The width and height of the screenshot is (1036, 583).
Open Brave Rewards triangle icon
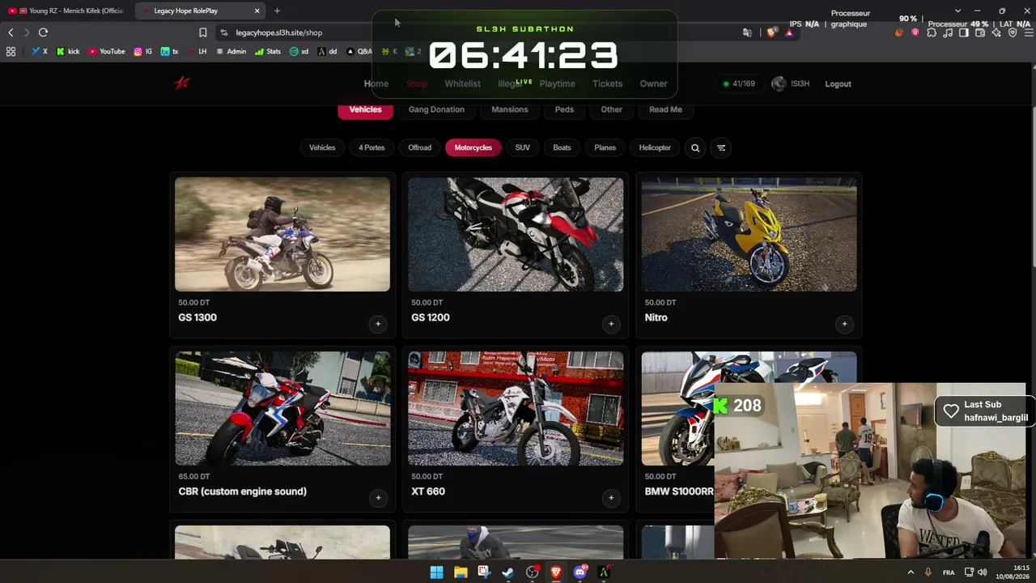pyautogui.click(x=789, y=32)
